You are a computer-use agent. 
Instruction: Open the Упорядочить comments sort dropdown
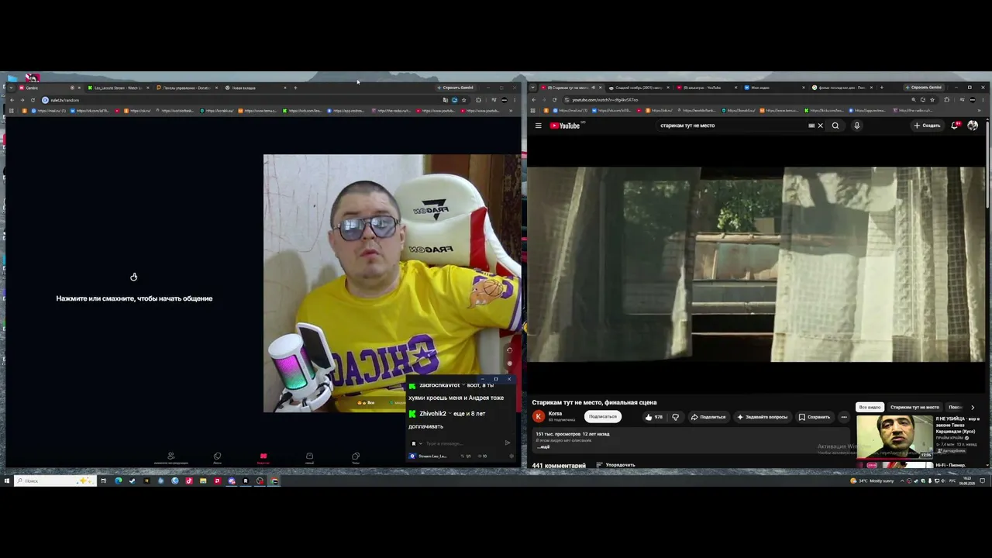click(x=616, y=465)
